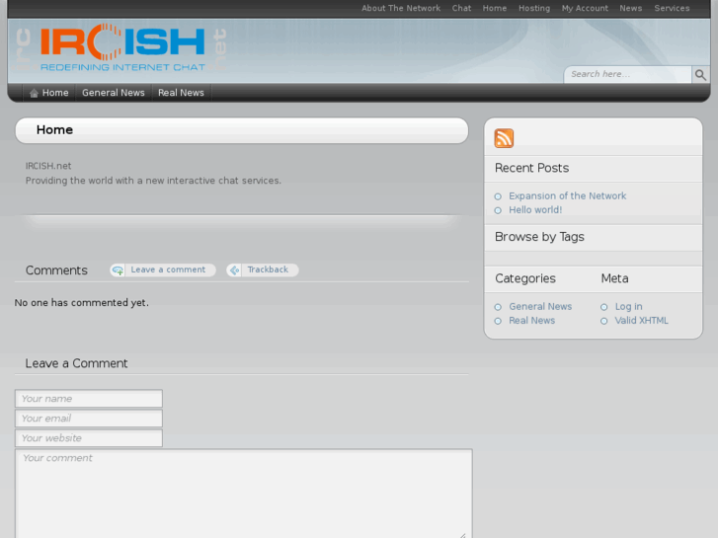Viewport: 718px width, 538px height.
Task: Click the 'Leave a Comment' heading
Action: [x=76, y=363]
